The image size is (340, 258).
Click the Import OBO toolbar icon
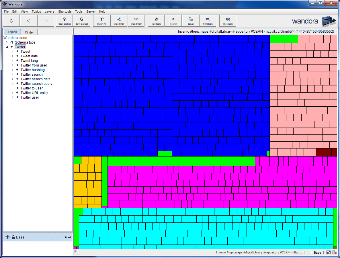(x=136, y=21)
